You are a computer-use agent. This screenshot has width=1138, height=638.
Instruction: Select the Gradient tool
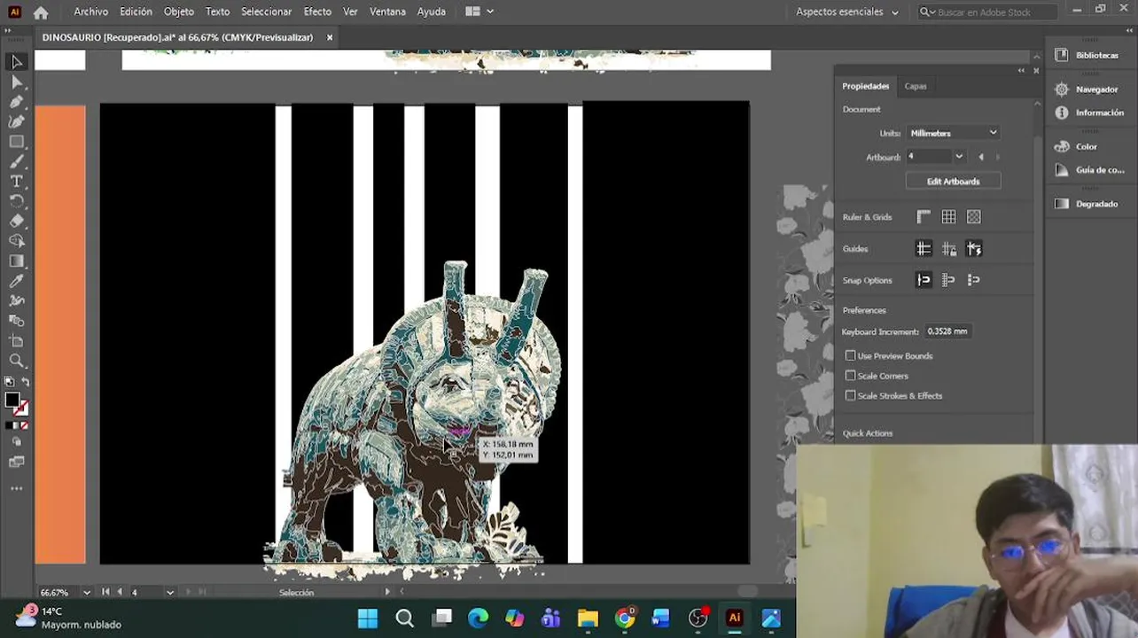tap(16, 261)
